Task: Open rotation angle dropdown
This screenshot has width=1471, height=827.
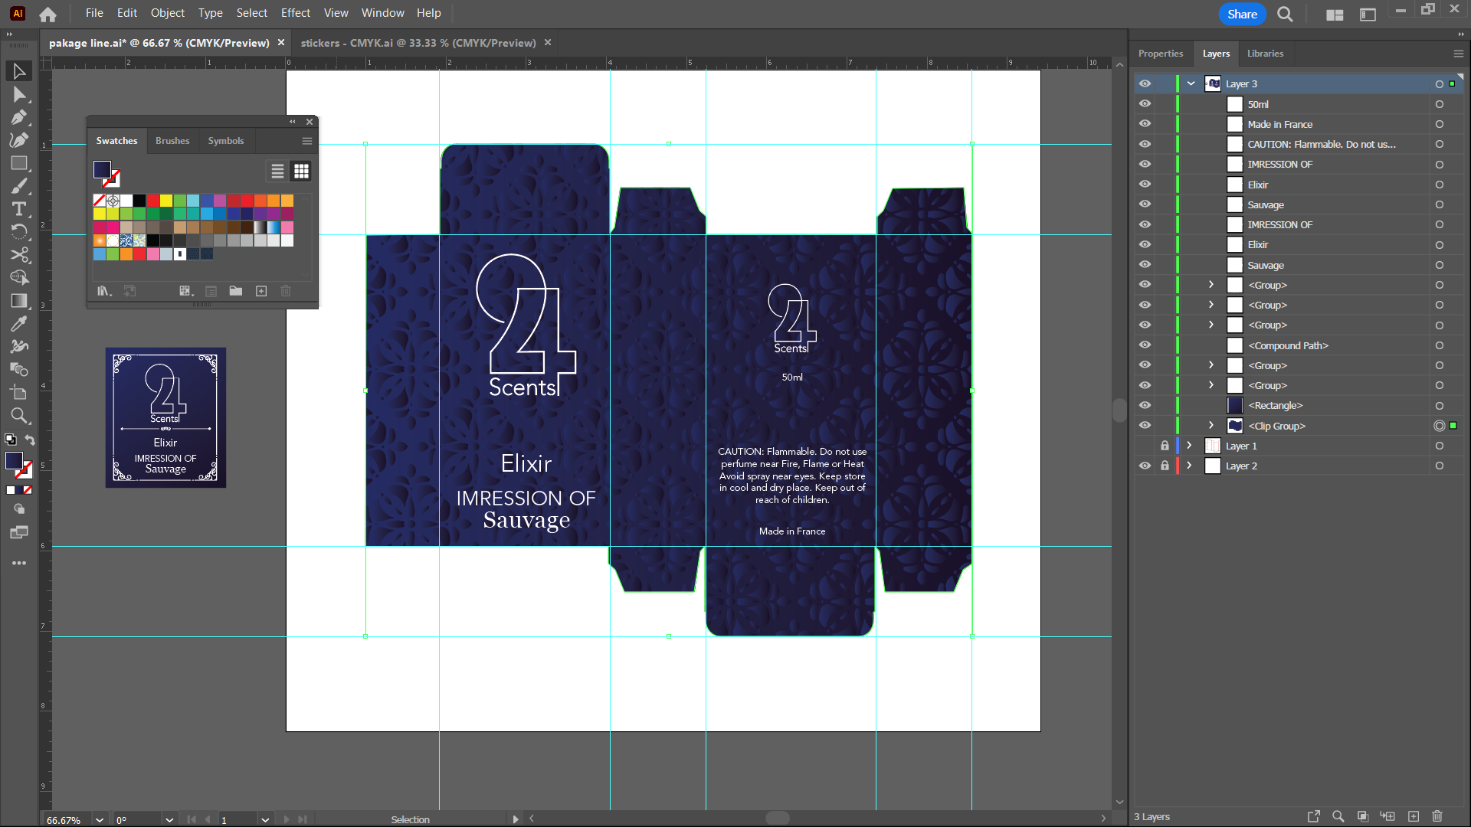Action: [169, 819]
